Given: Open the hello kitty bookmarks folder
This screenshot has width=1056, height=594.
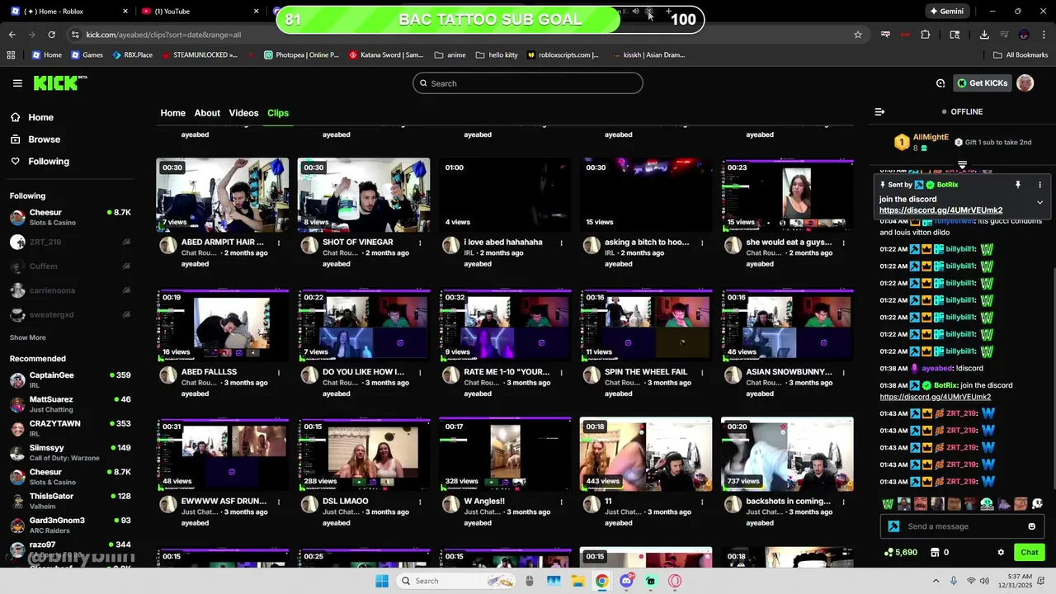Looking at the screenshot, I should point(497,55).
